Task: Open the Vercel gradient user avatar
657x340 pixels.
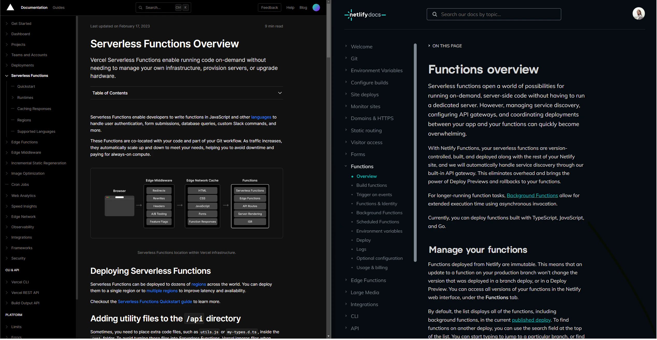Action: click(316, 8)
